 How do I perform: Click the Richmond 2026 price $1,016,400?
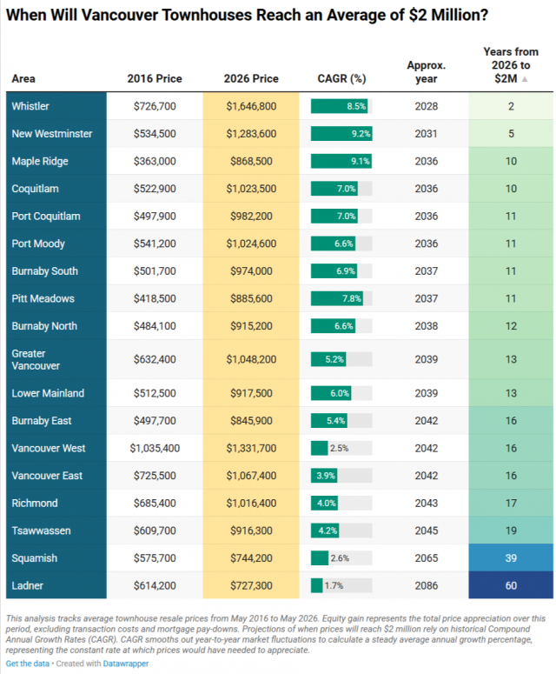pyautogui.click(x=251, y=503)
